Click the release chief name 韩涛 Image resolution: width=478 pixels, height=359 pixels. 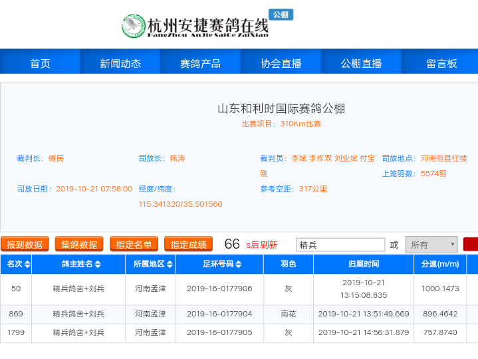tap(178, 158)
